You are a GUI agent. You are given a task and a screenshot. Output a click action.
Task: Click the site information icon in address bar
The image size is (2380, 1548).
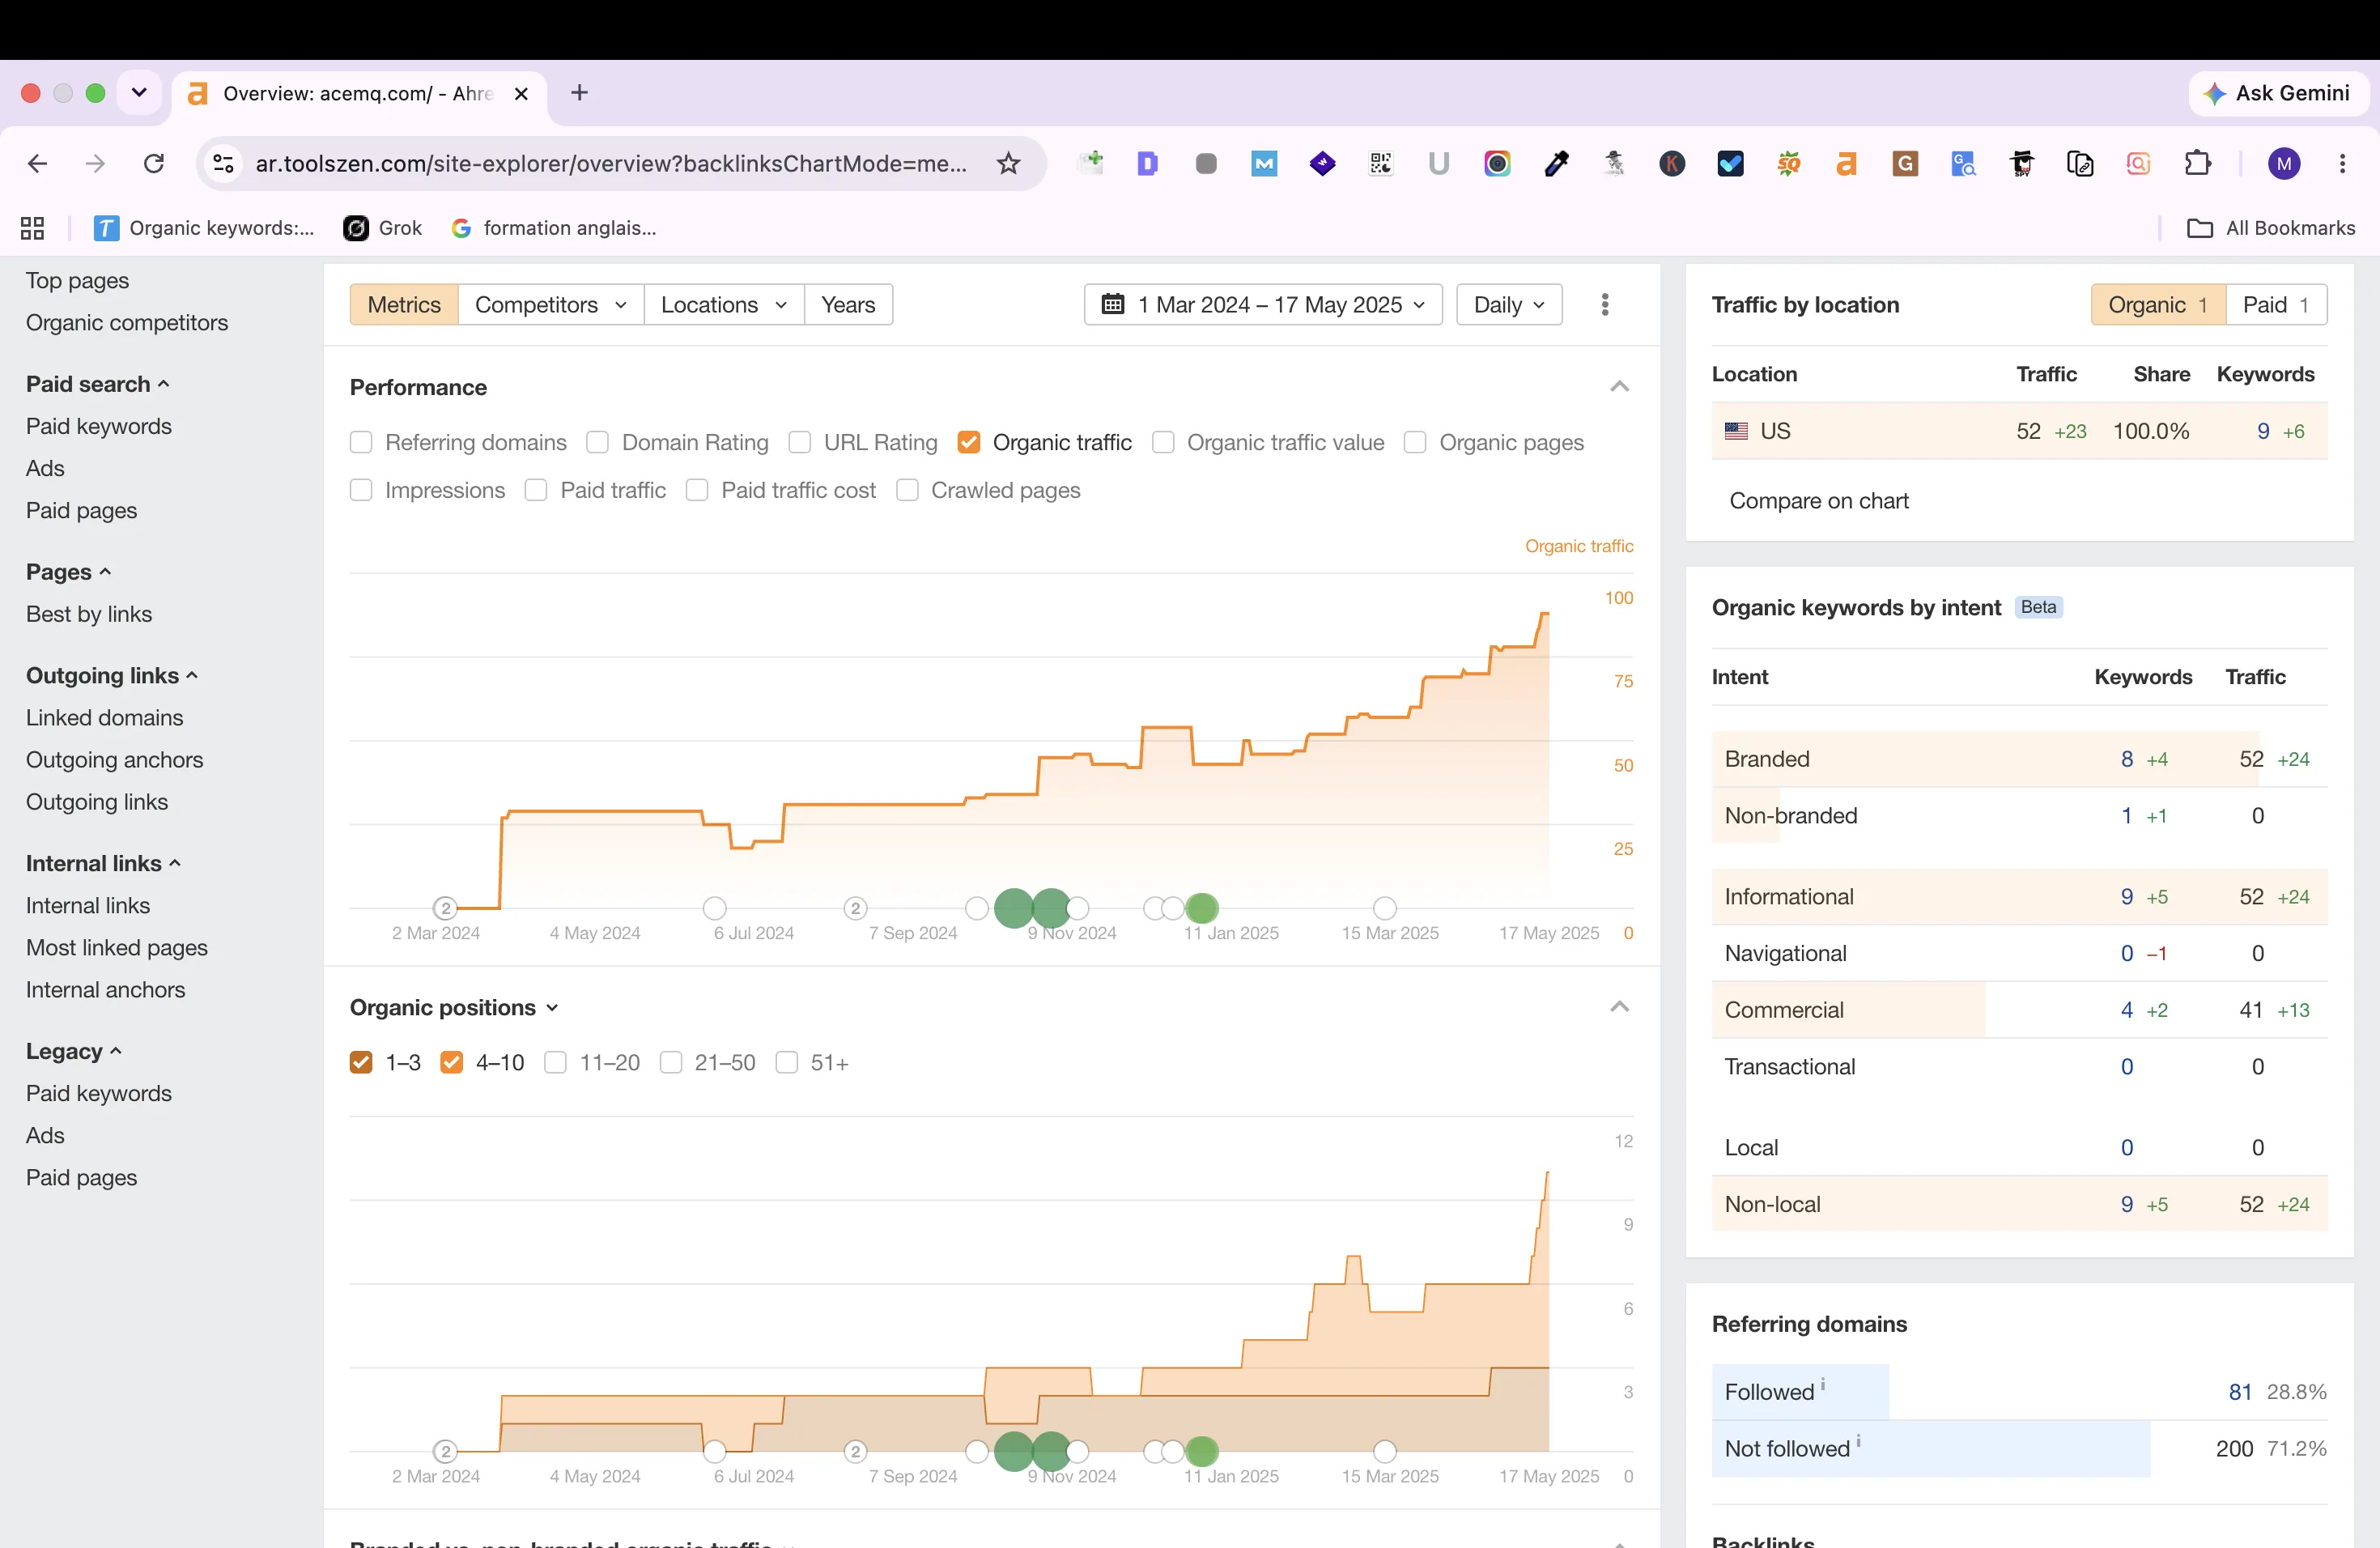(224, 163)
